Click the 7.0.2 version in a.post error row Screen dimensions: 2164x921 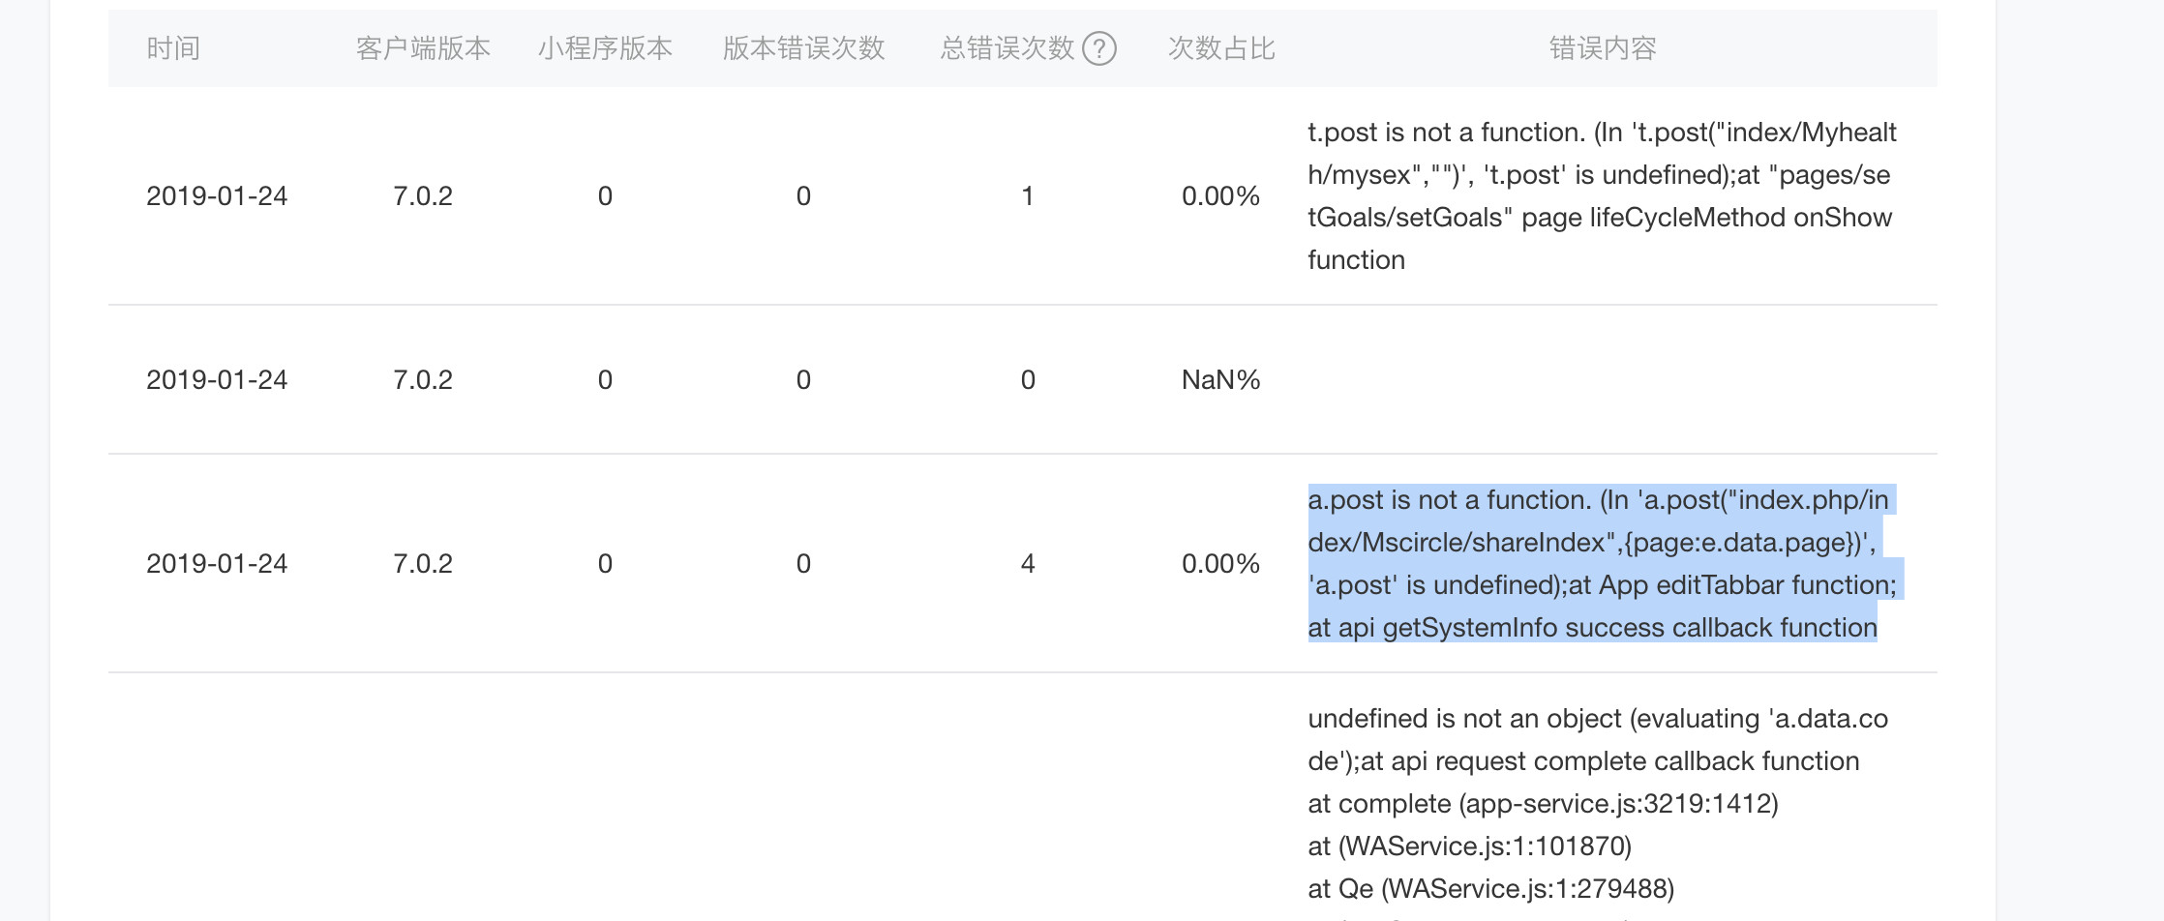423,564
